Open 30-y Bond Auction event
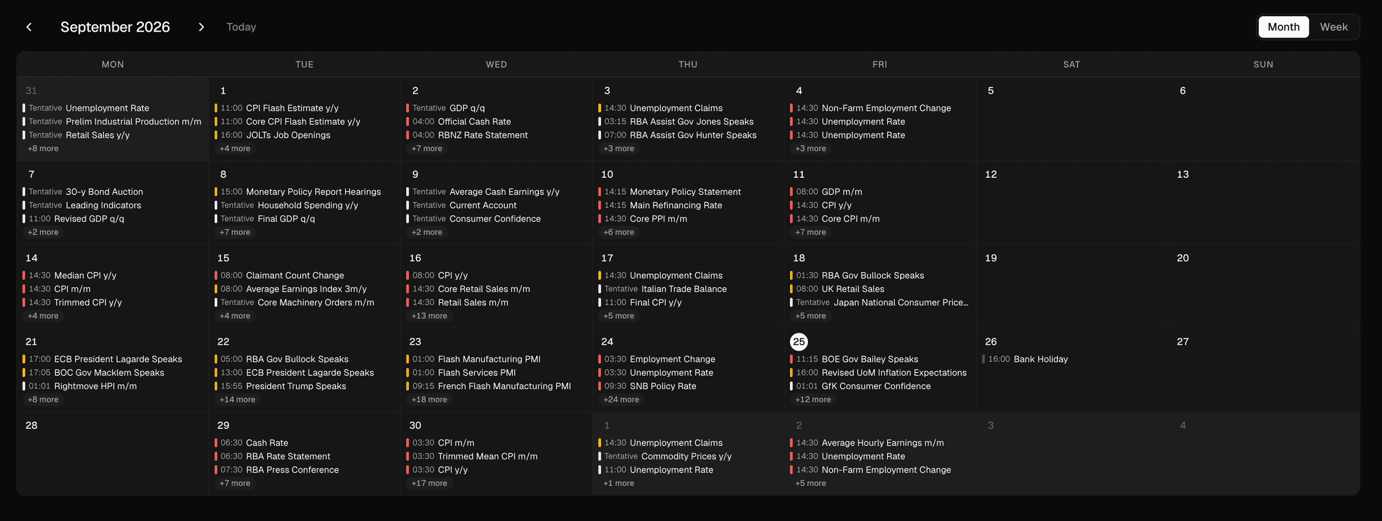 [x=112, y=192]
